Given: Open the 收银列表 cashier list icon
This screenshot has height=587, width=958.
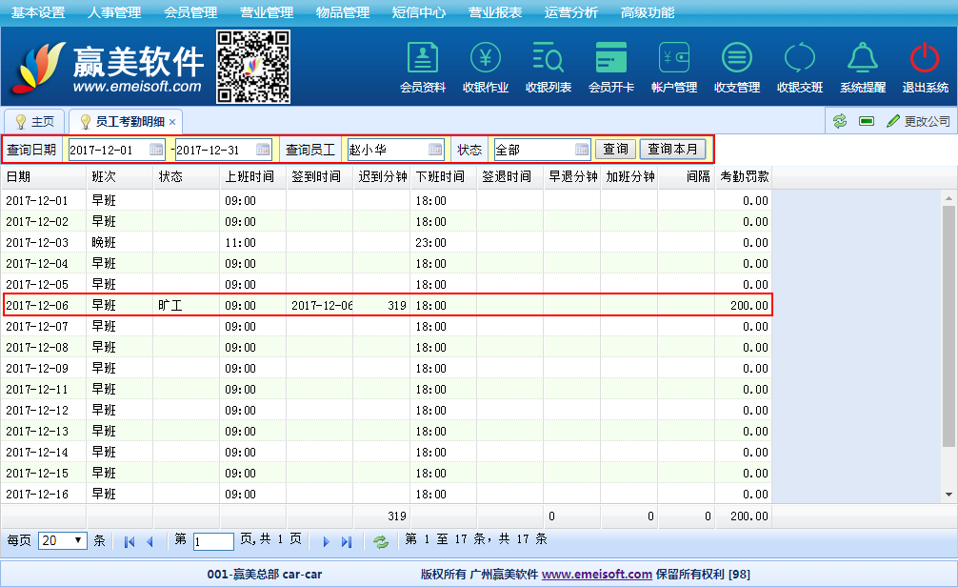Looking at the screenshot, I should click(549, 59).
